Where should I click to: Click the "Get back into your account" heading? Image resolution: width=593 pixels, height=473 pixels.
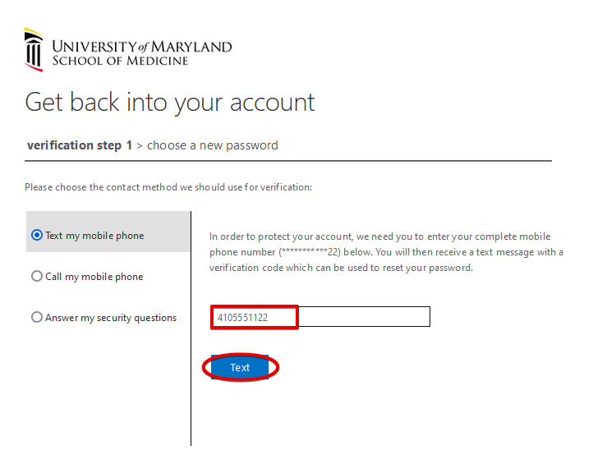[x=170, y=102]
